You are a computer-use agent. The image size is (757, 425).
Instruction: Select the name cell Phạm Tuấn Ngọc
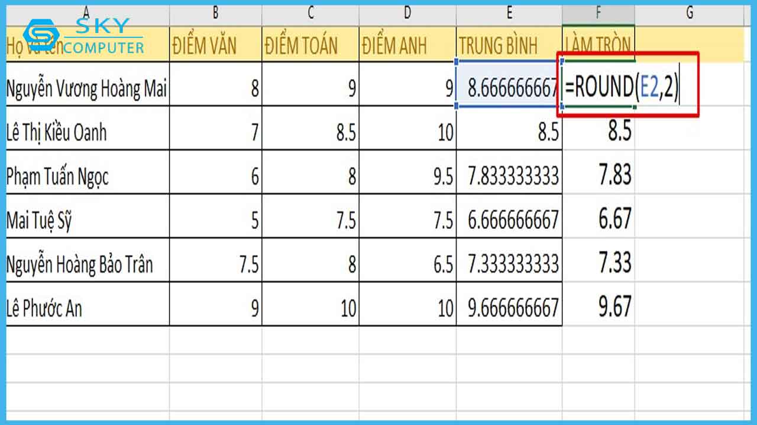pyautogui.click(x=88, y=172)
